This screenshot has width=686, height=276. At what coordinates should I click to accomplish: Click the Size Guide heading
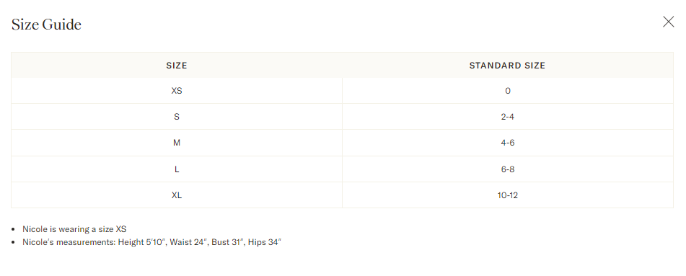(46, 24)
